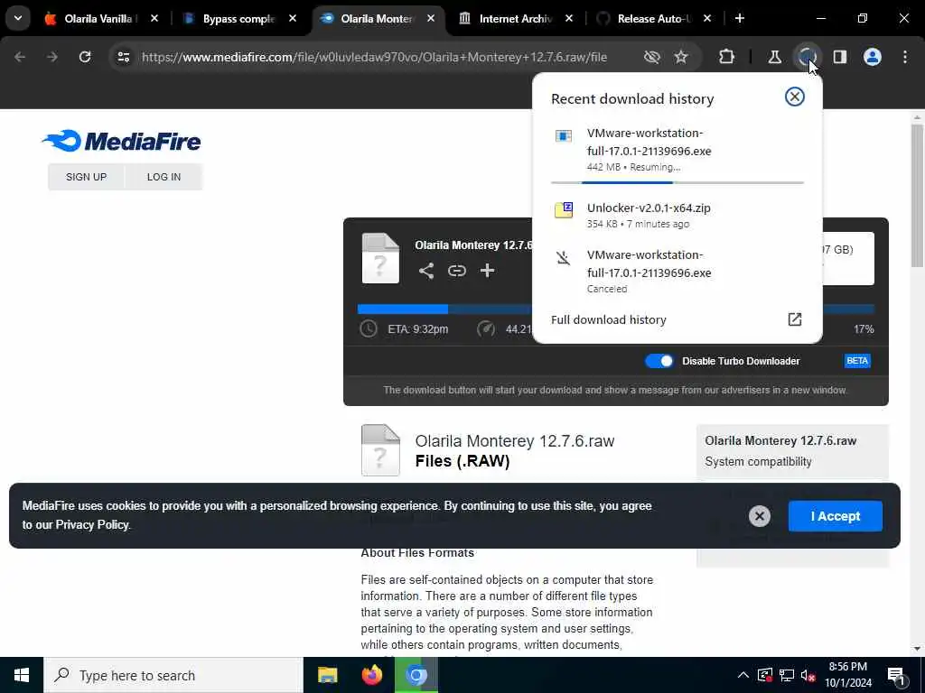
Task: Click the external-link icon for download history
Action: click(x=795, y=319)
